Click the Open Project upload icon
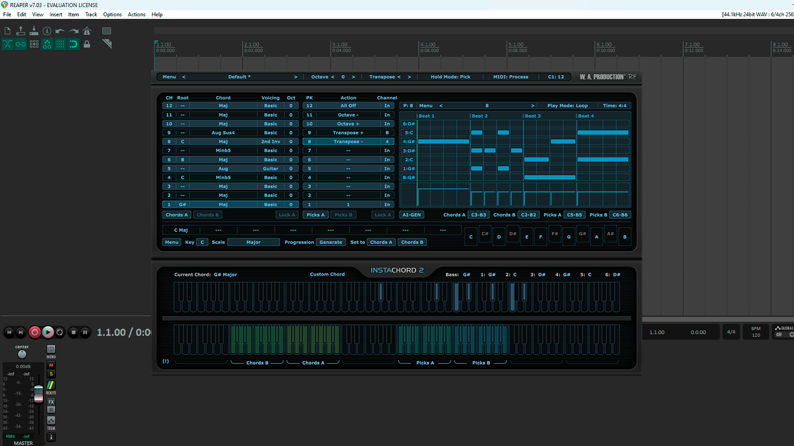This screenshot has width=794, height=446. tap(21, 31)
